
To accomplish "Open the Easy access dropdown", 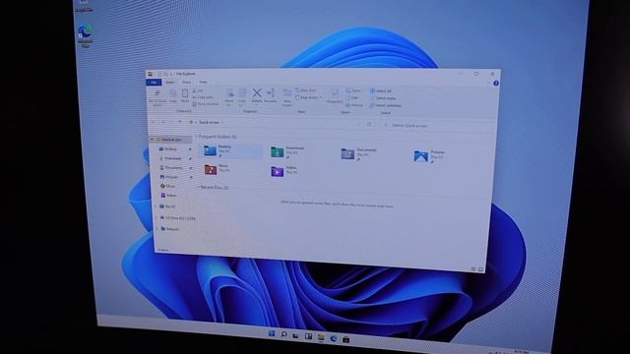I will click(x=308, y=97).
